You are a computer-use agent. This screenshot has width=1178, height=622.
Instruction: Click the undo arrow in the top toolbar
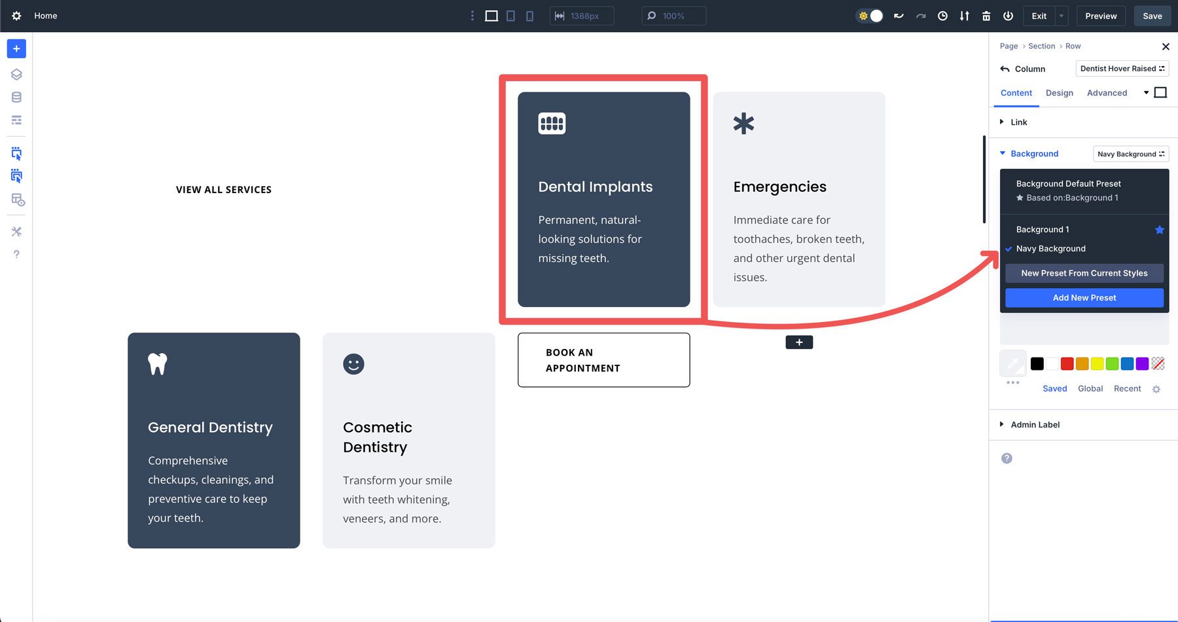(x=898, y=16)
